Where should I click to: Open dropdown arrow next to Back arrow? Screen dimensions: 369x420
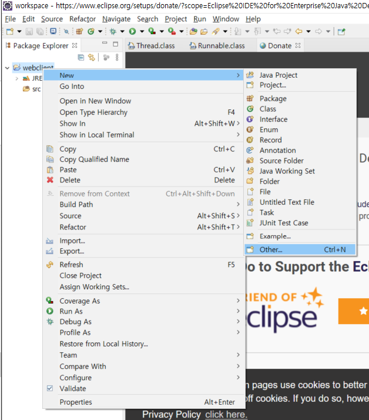click(x=308, y=32)
